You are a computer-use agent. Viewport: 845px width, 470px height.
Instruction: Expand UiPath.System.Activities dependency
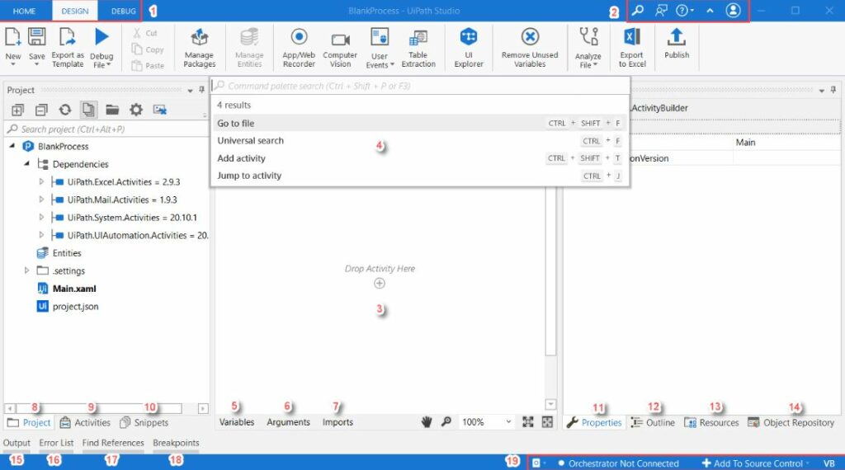point(41,218)
